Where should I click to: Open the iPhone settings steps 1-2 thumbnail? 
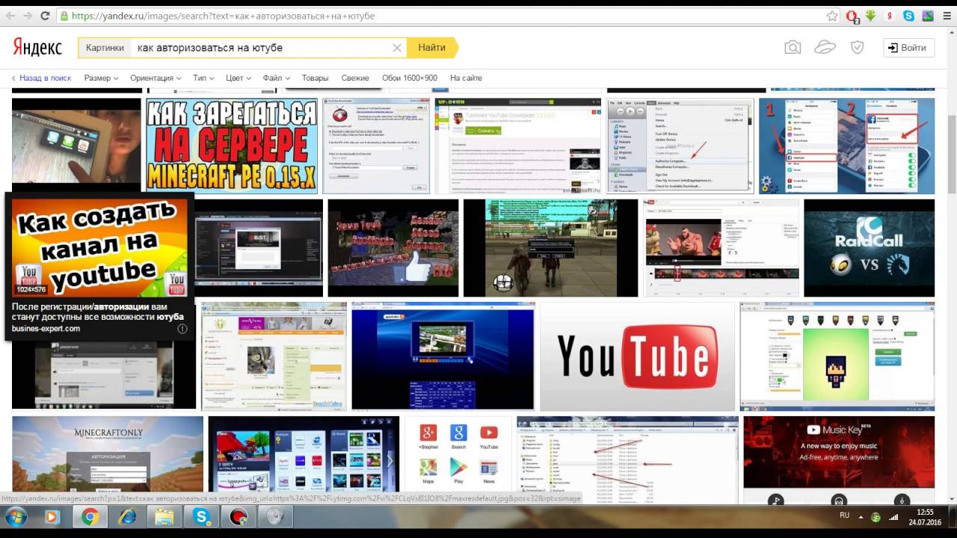[847, 146]
